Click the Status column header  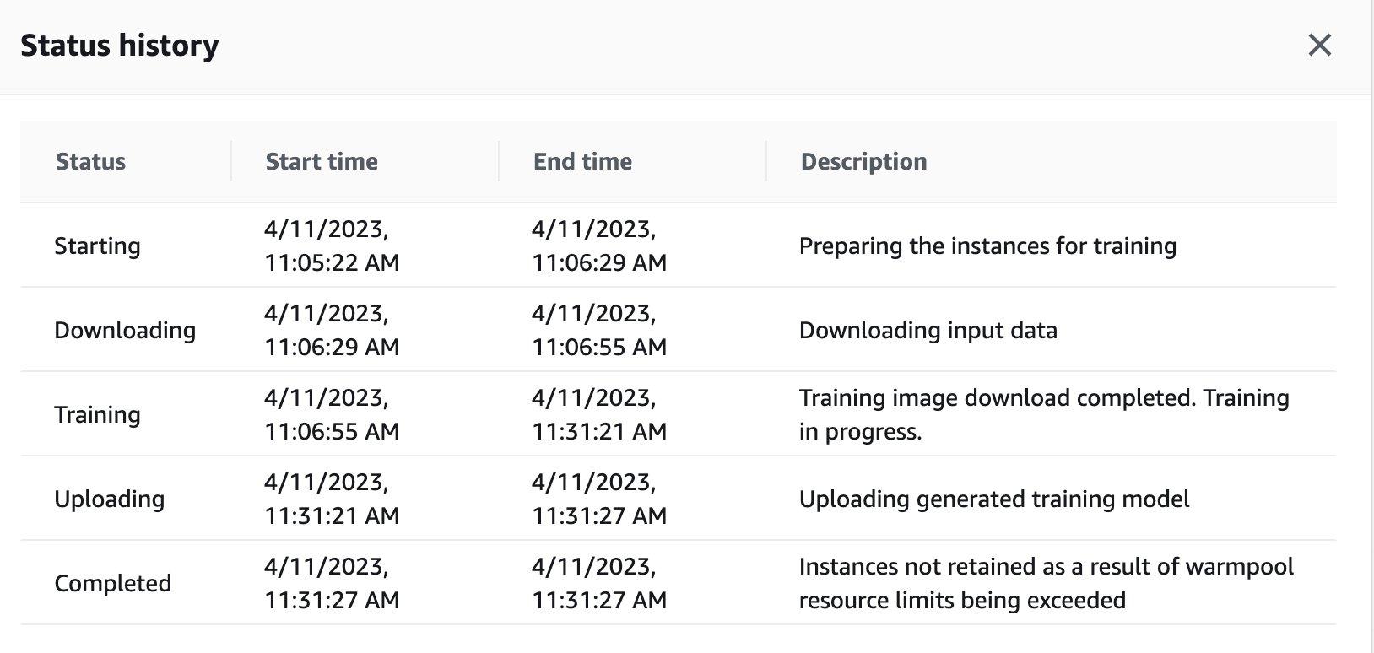coord(90,161)
